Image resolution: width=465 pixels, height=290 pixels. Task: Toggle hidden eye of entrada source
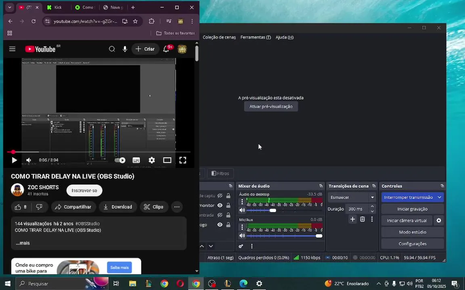[x=220, y=215]
